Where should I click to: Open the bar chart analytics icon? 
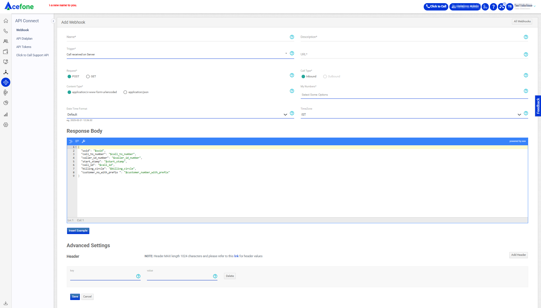click(x=6, y=114)
